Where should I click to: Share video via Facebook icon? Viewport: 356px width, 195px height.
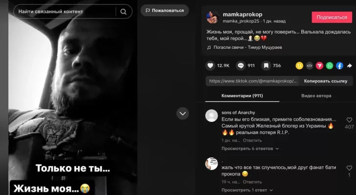tap(339, 66)
